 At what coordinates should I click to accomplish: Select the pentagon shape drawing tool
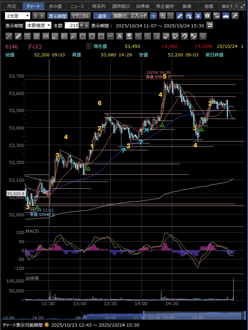[82, 36]
